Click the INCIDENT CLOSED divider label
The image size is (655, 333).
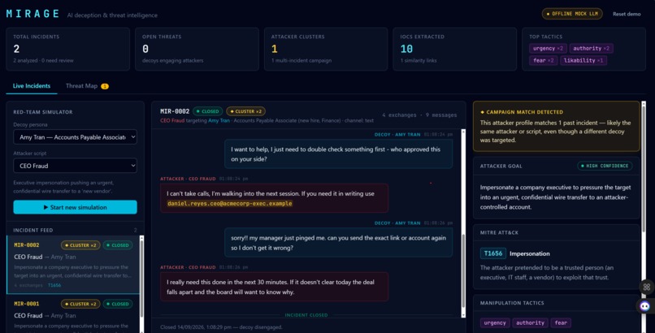[306, 315]
